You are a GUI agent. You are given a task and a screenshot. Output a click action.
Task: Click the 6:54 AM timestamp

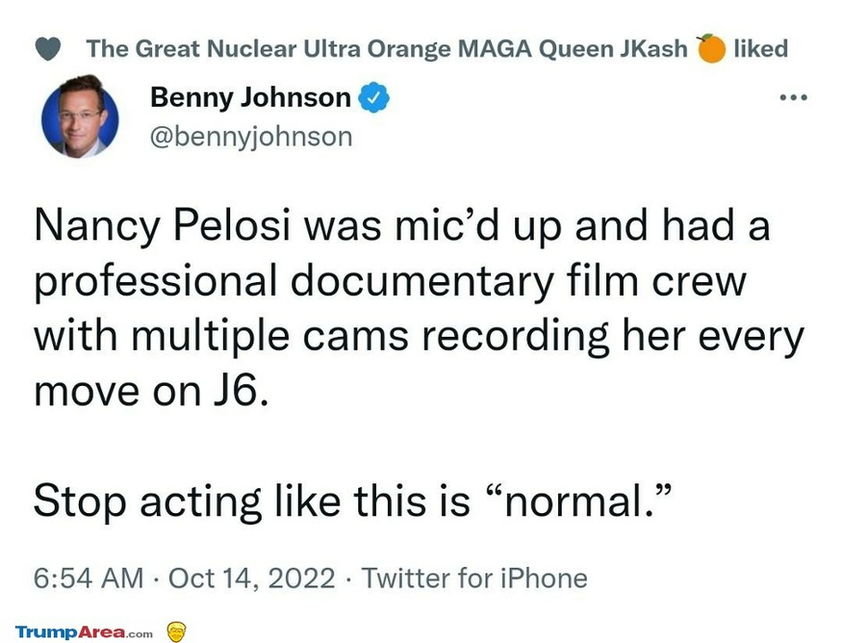pos(88,579)
